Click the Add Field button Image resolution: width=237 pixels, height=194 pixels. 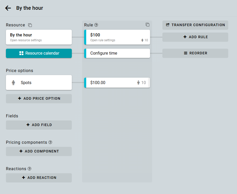tap(39, 125)
